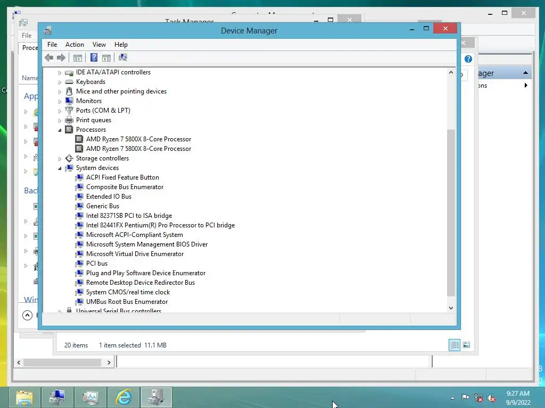Switch to details view in Explorer status bar

(455, 345)
